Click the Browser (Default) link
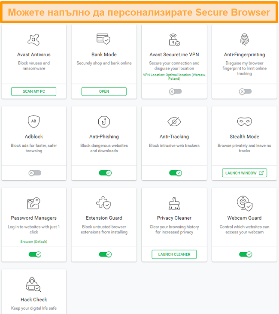The width and height of the screenshot is (279, 314). [33, 242]
